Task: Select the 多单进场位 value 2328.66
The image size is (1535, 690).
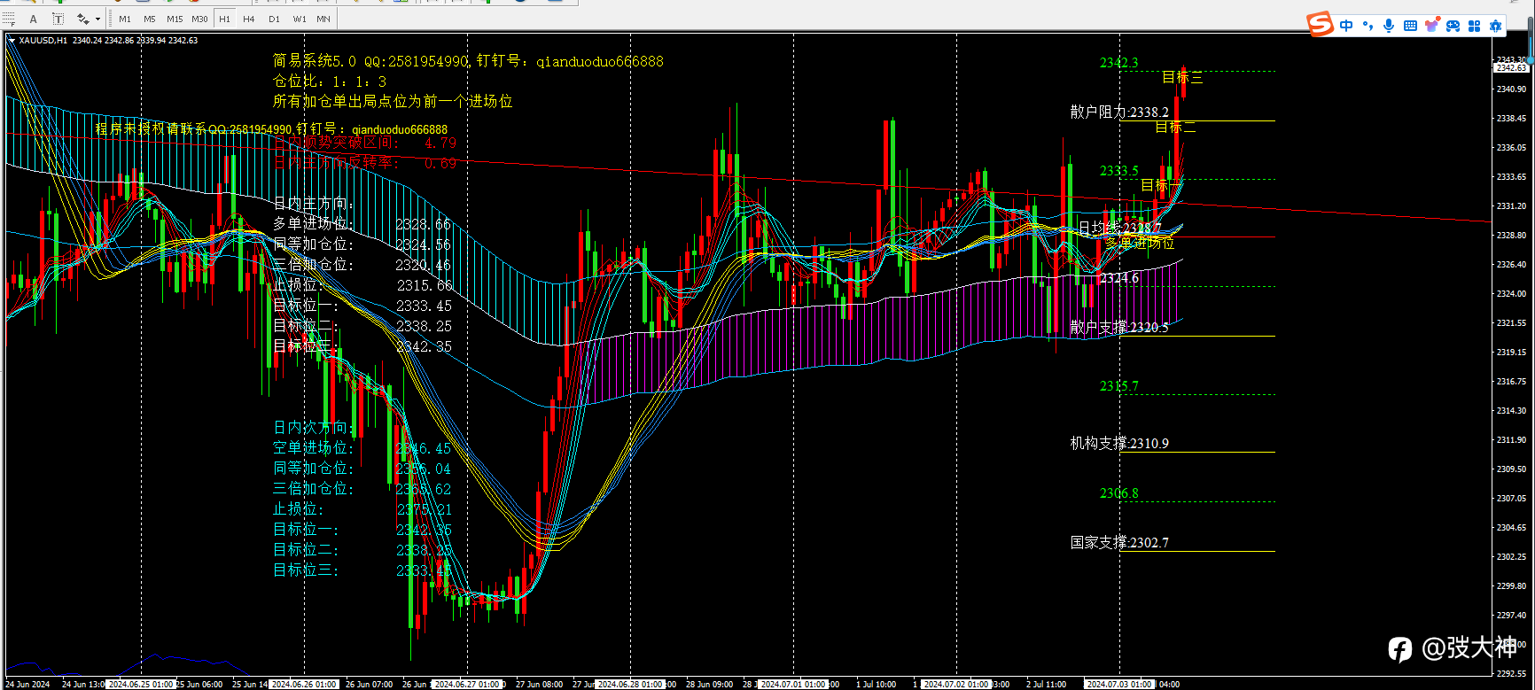Action: pyautogui.click(x=424, y=225)
